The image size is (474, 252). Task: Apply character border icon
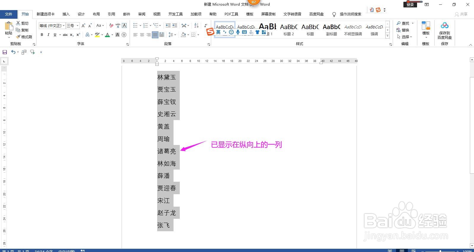coord(124,25)
